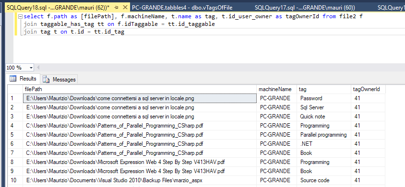This screenshot has width=405, height=187.
Task: Click PC-GRANDE machineName cell in row 1
Action: [277, 98]
